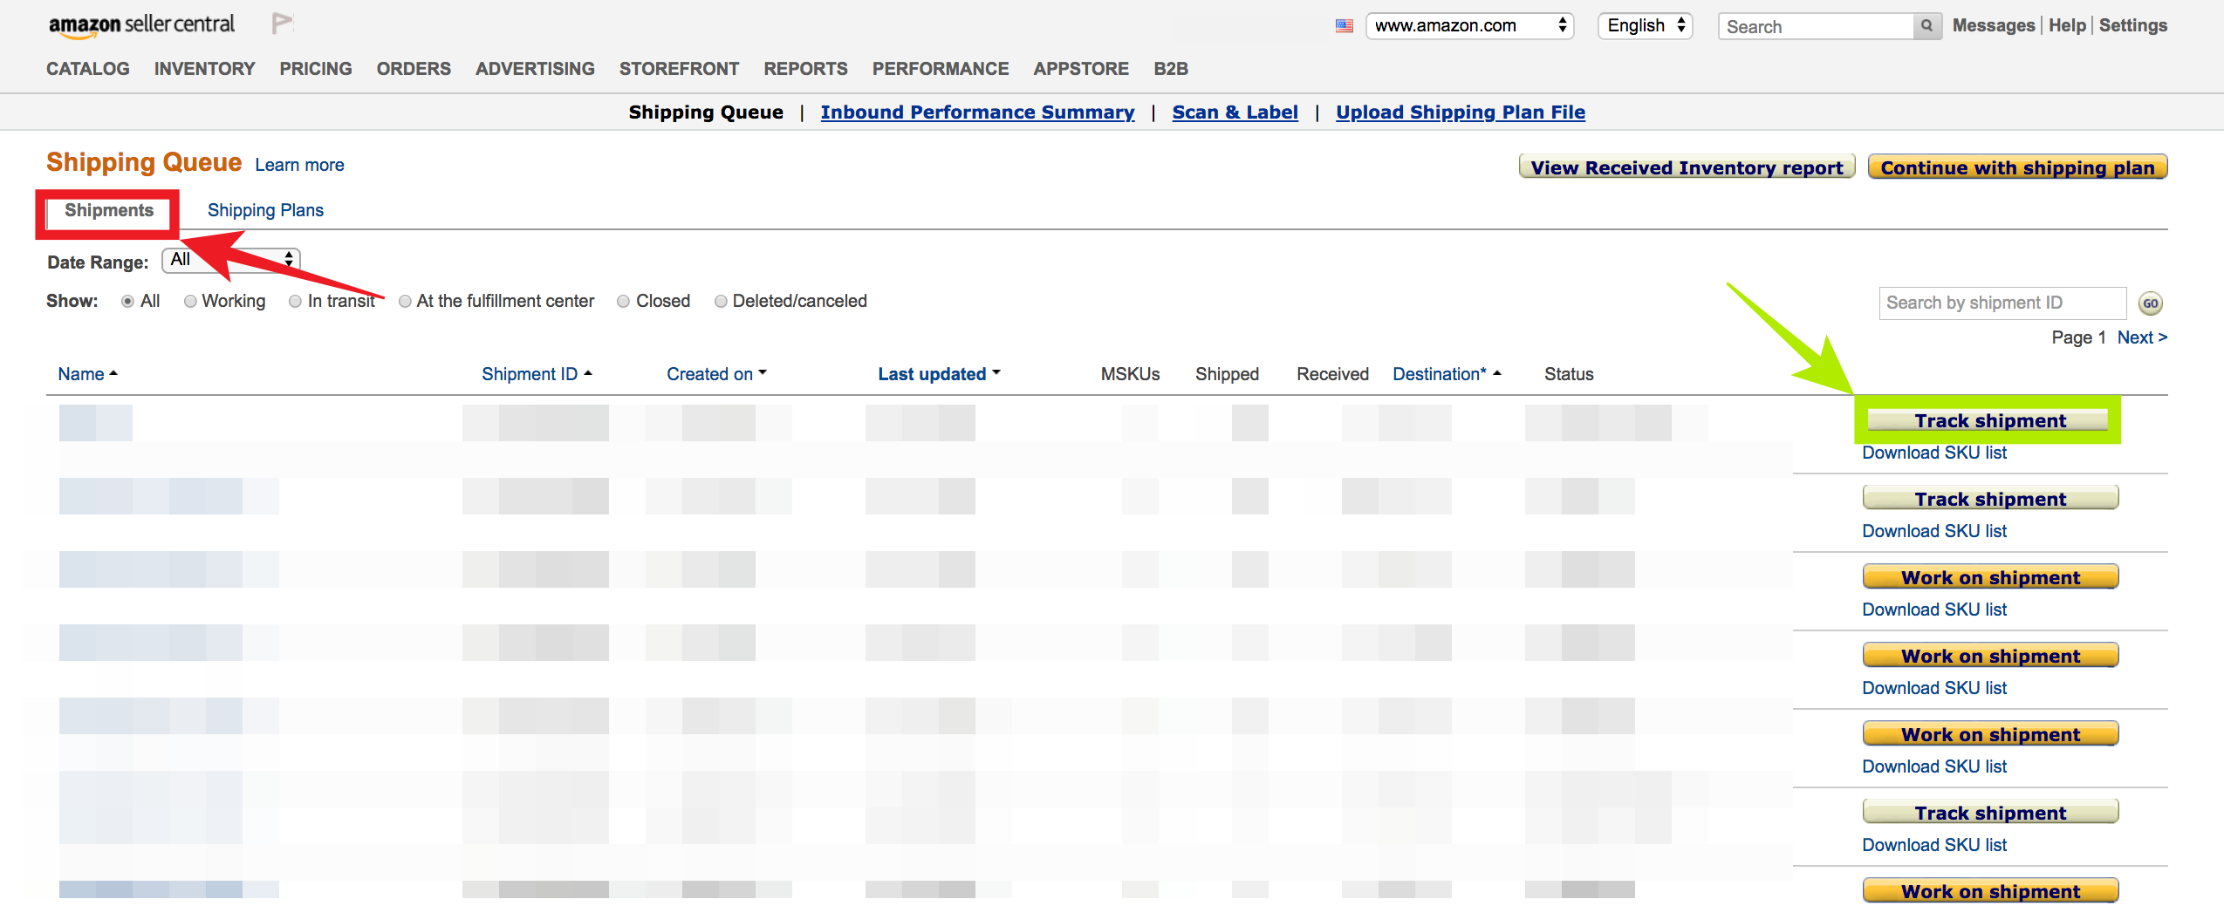Open the English language dropdown

click(1645, 26)
